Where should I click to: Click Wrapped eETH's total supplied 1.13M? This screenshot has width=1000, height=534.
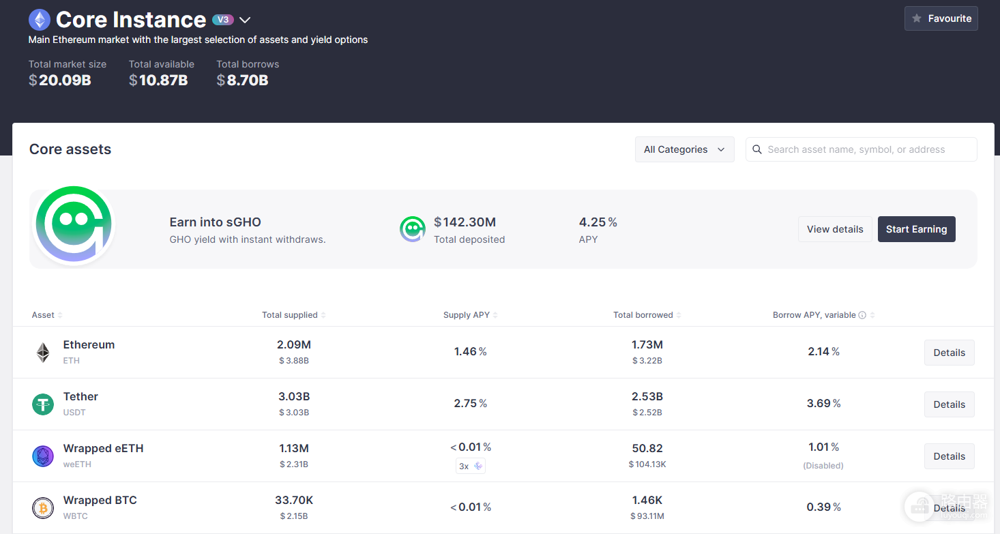(294, 449)
